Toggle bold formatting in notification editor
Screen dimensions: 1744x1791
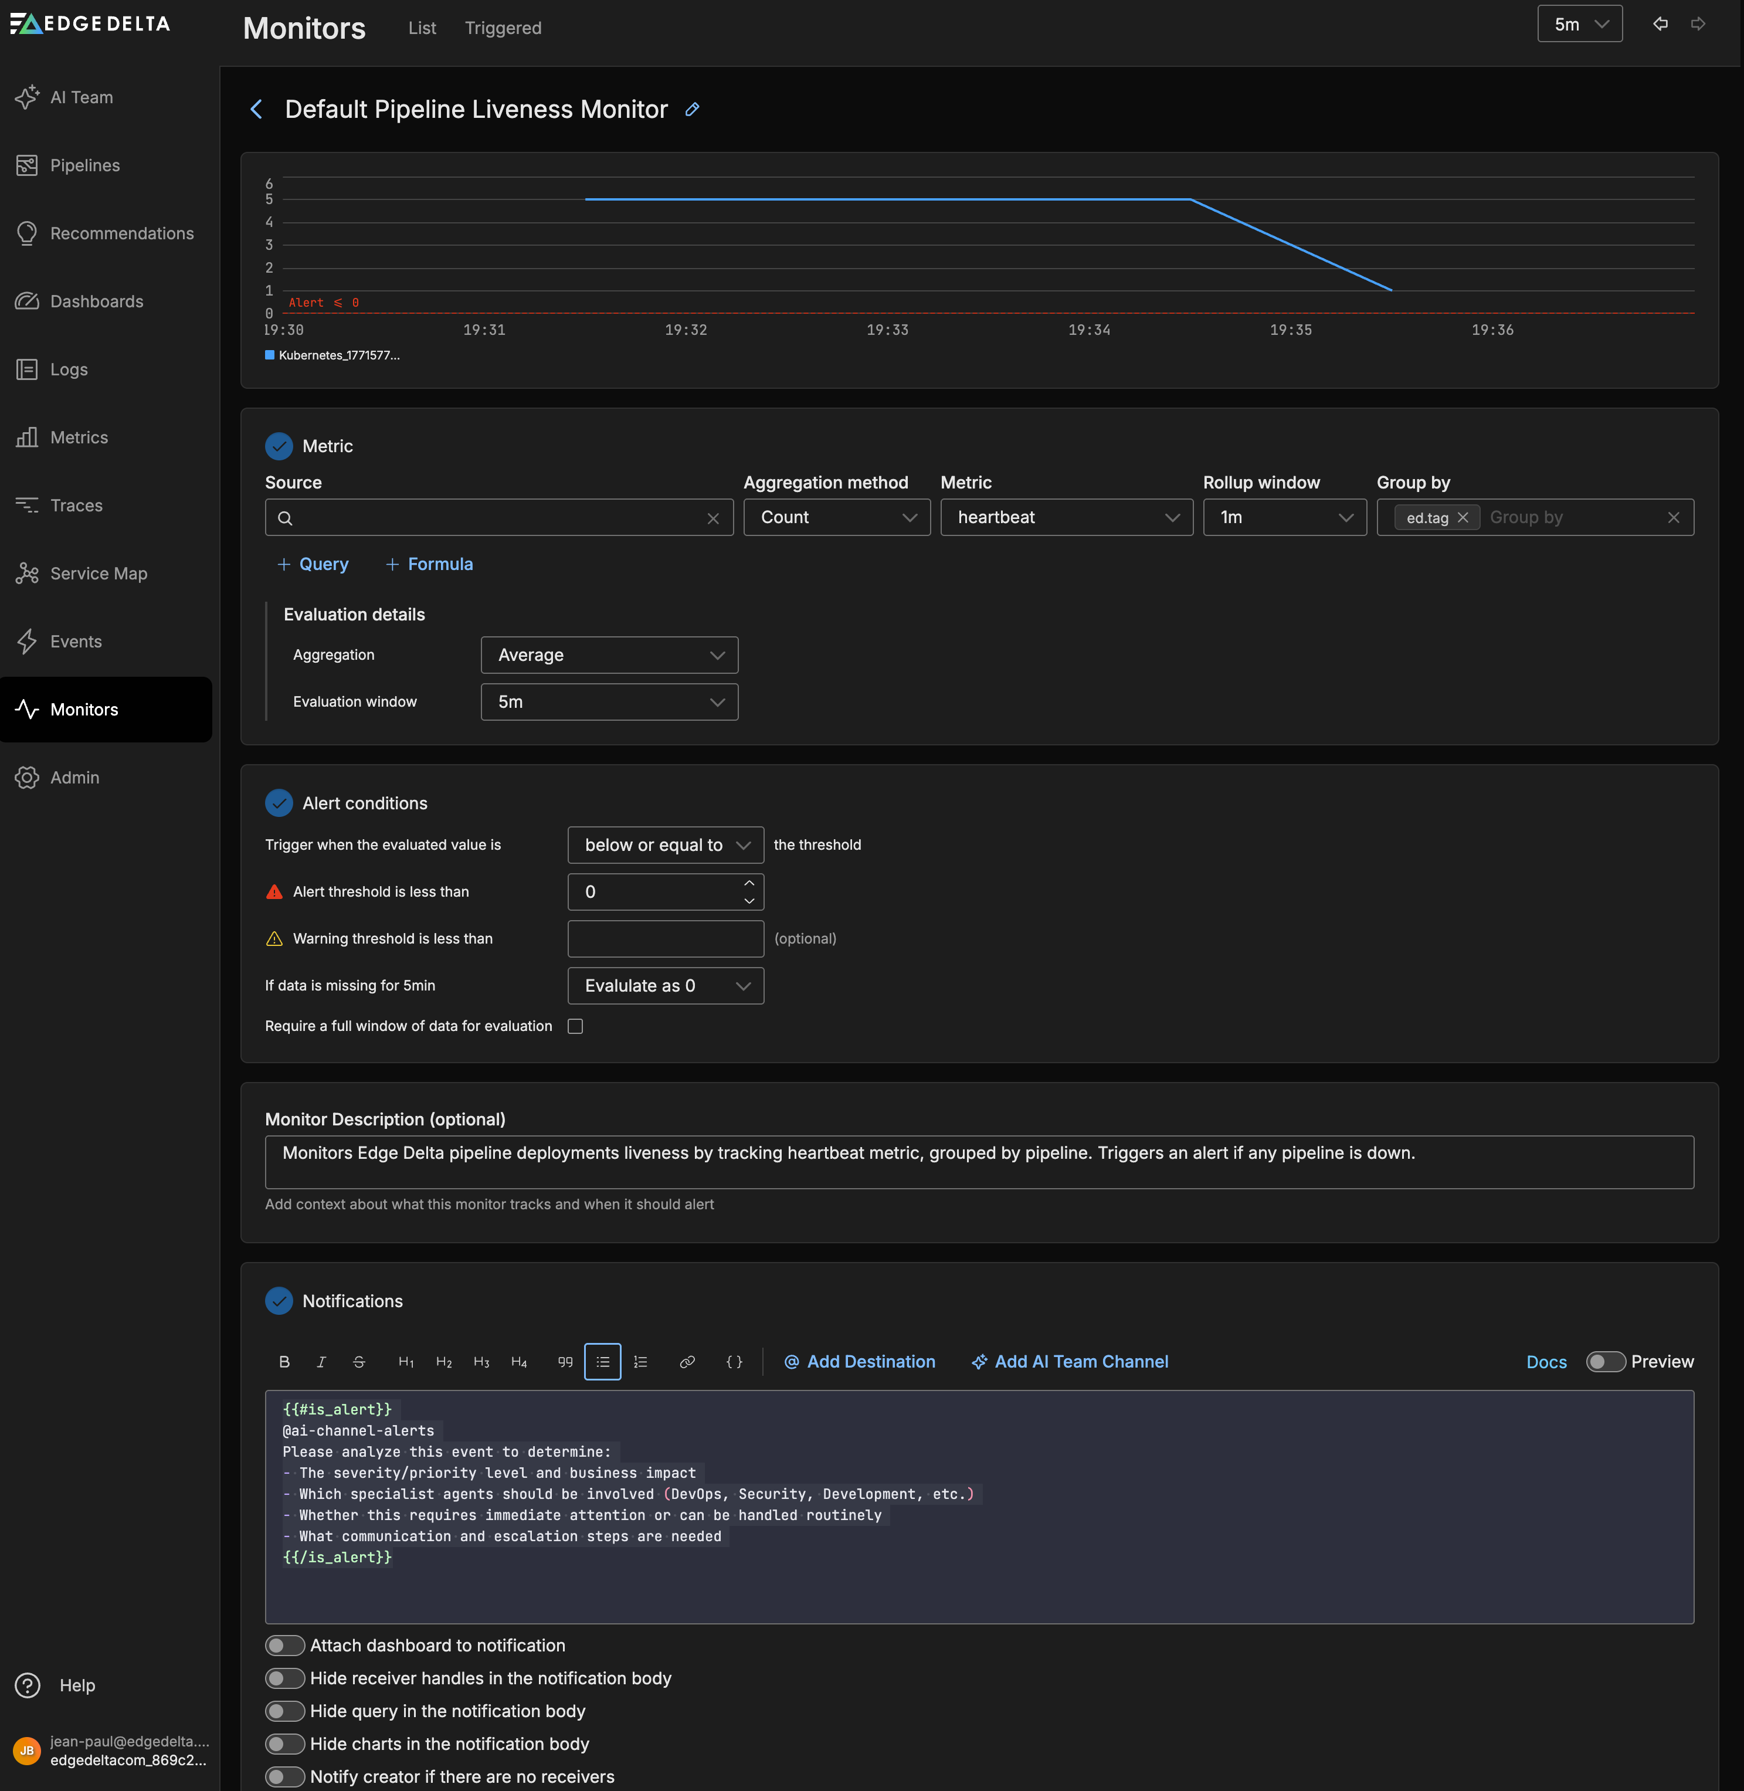pos(284,1361)
